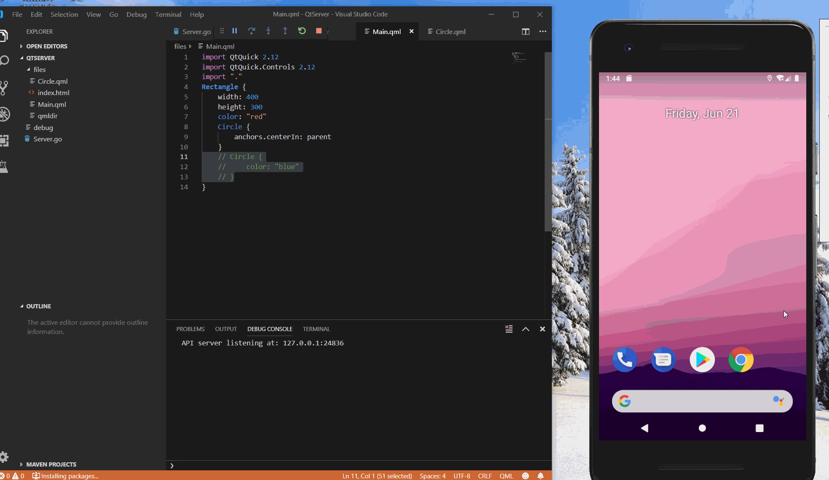This screenshot has width=829, height=480.
Task: Change indentation via Spaces: 4
Action: (x=432, y=476)
